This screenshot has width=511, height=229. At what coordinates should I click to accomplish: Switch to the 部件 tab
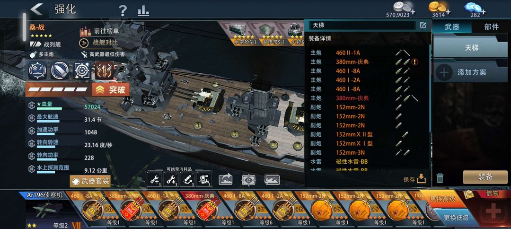pos(492,26)
